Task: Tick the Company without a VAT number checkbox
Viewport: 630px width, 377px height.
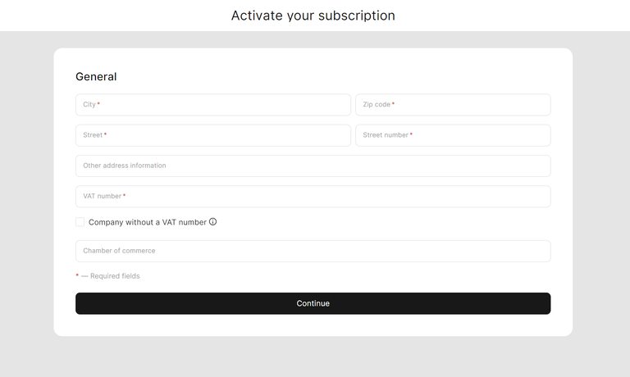Action: tap(80, 222)
